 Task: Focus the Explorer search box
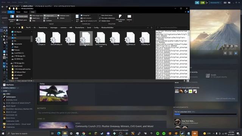(172, 28)
